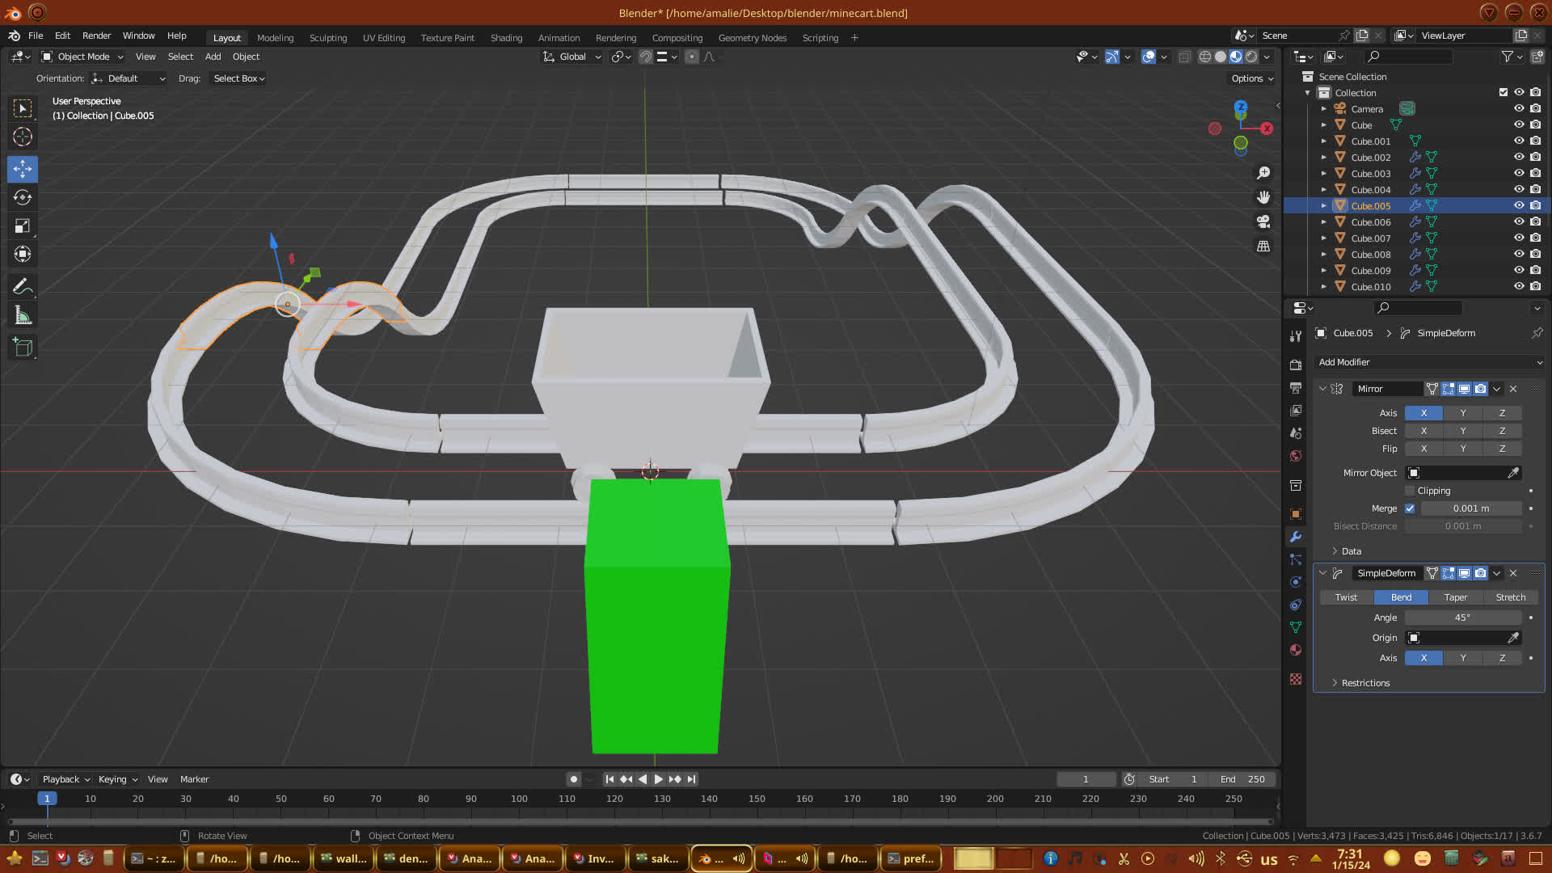Uncheck the Mirror Merge checkbox
Viewport: 1552px width, 873px height.
(1410, 508)
